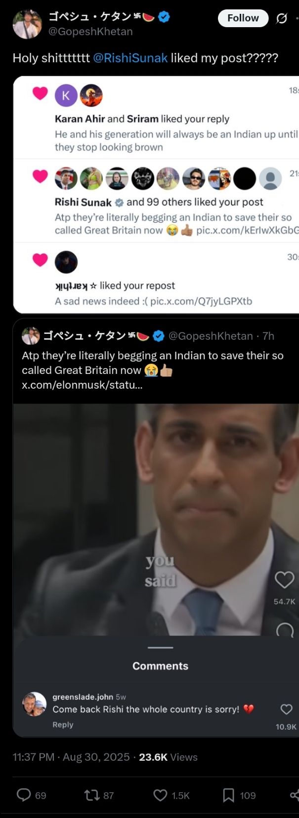Like the post with 1.5K heart icon

coord(160,795)
